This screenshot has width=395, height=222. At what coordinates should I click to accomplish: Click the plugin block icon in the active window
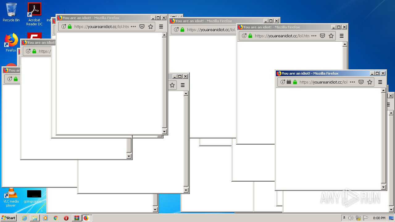click(289, 82)
